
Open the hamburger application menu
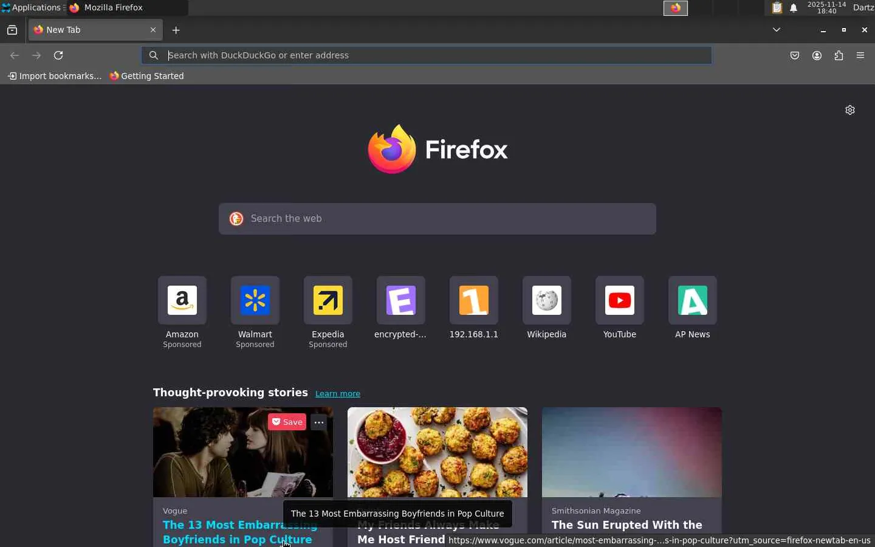point(860,55)
